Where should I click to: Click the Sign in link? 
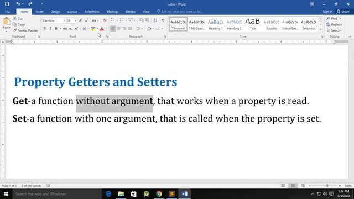[327, 12]
